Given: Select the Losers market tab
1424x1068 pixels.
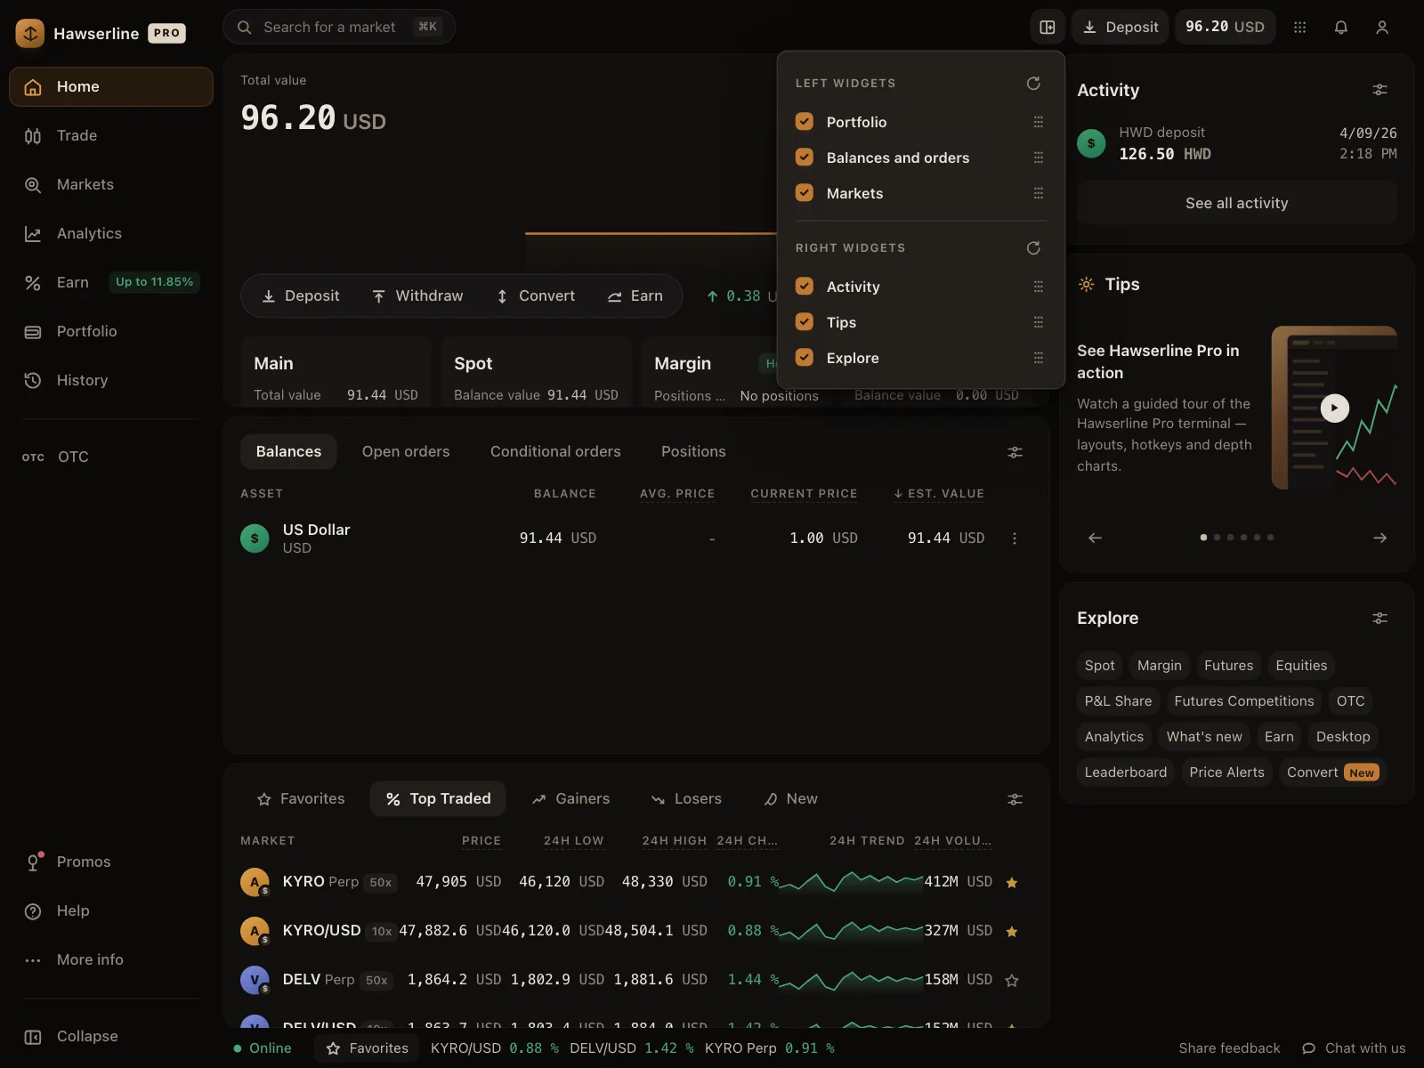Looking at the screenshot, I should pos(686,799).
